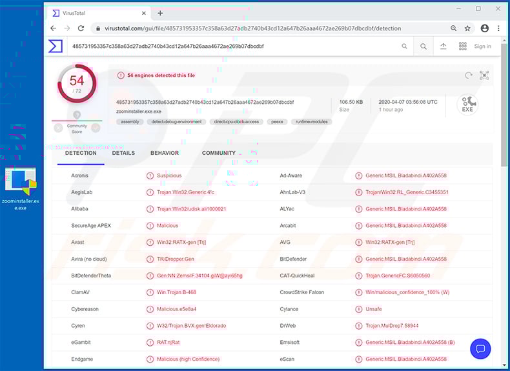Click the 'Malicious.e5e8a4' Cybereason result
The height and width of the screenshot is (371, 510).
click(x=177, y=309)
